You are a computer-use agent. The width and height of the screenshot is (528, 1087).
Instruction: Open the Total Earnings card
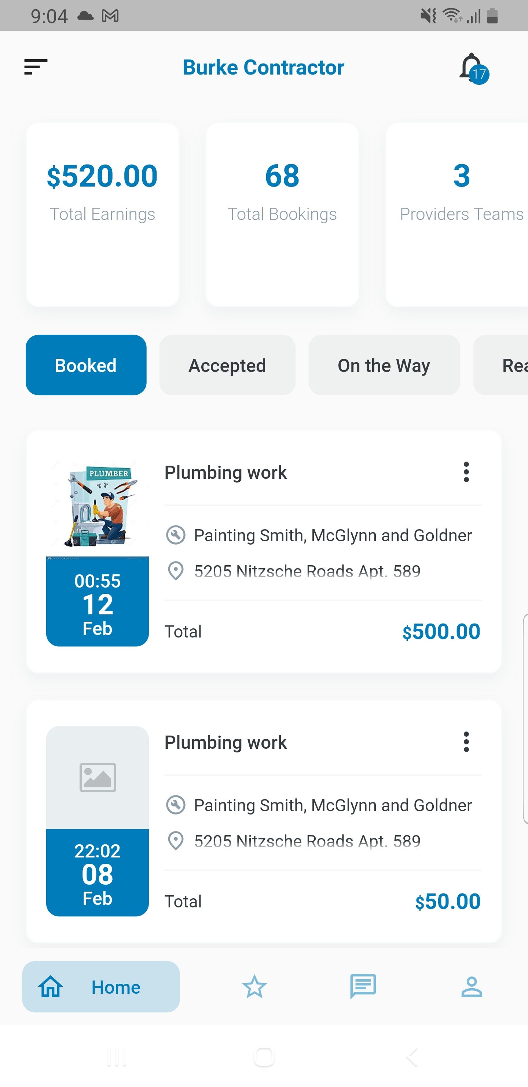[102, 215]
